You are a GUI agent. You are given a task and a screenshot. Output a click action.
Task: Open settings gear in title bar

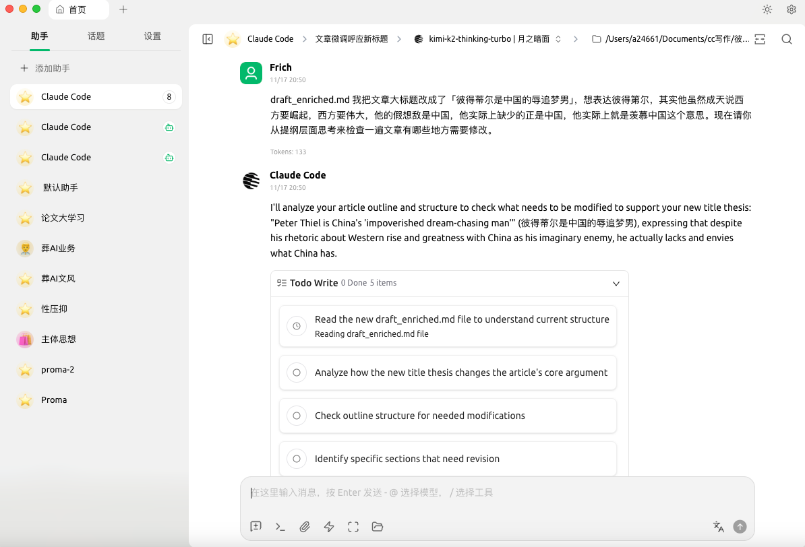(792, 9)
